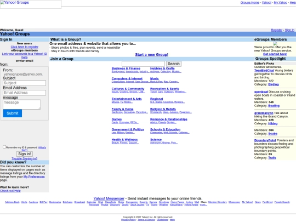Click the blue Submit button
Viewport: 296px width, 222px height.
(x=13, y=113)
